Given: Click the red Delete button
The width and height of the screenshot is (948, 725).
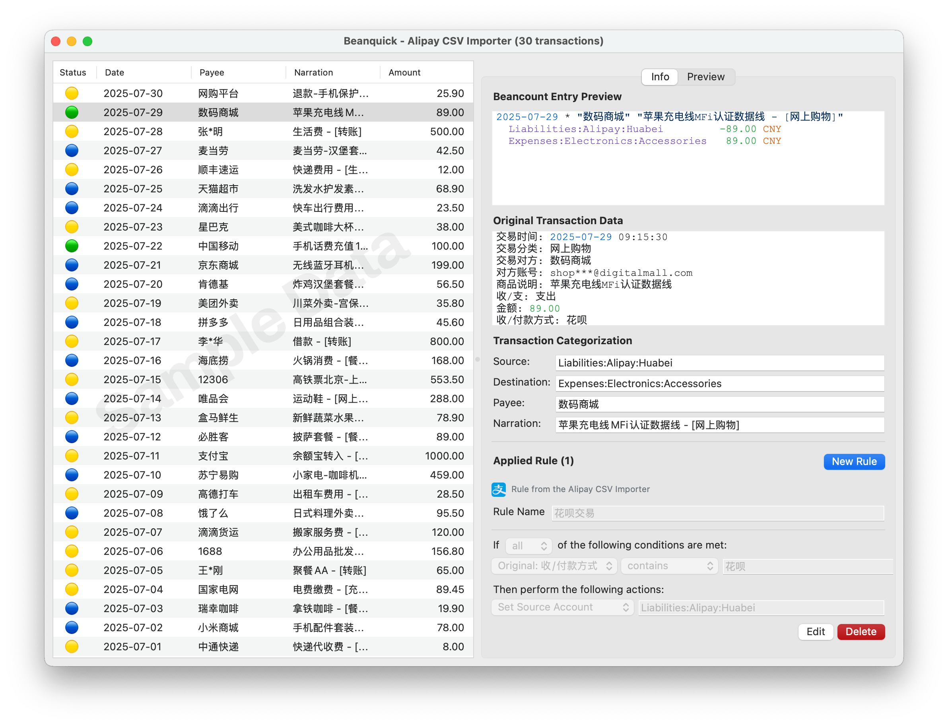Looking at the screenshot, I should tap(861, 632).
